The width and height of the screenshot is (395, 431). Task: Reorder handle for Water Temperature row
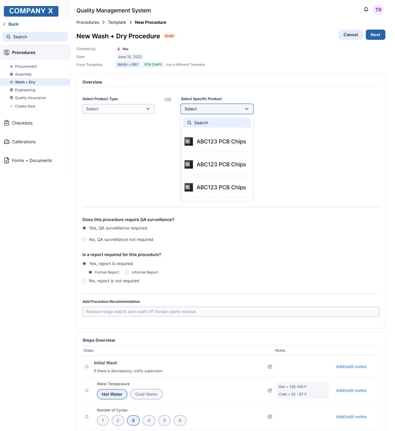[87, 391]
